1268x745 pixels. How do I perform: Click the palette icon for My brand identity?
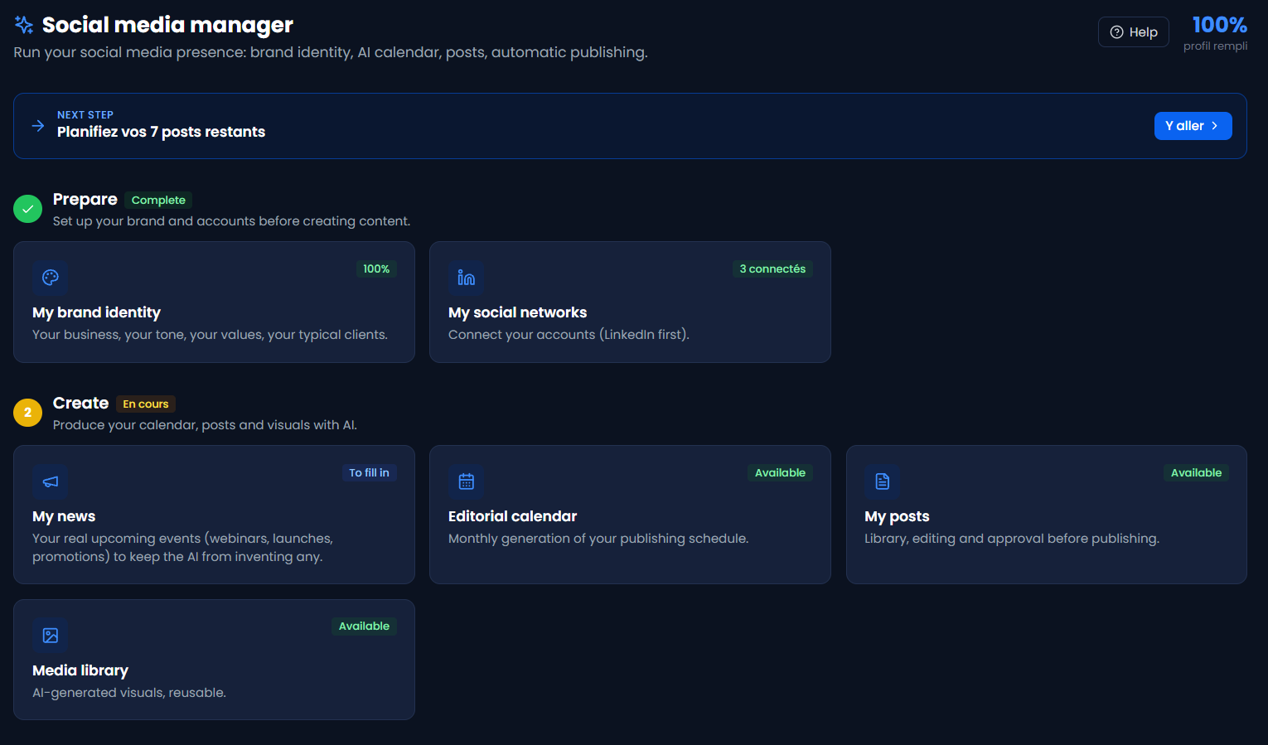pos(51,278)
